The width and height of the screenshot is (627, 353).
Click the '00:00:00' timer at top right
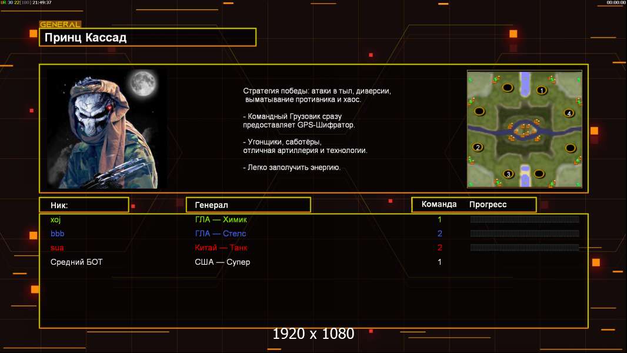pyautogui.click(x=616, y=2)
